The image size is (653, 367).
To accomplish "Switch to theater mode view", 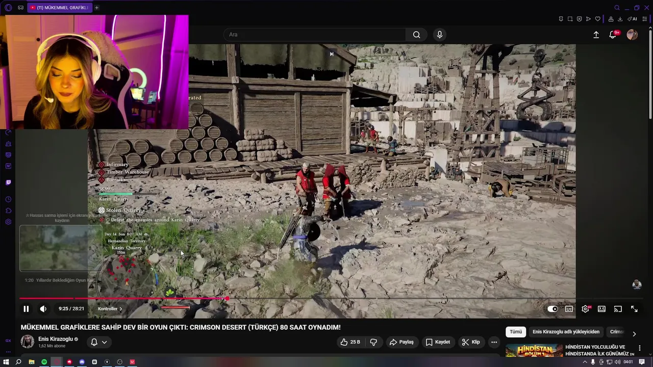I will (601, 309).
